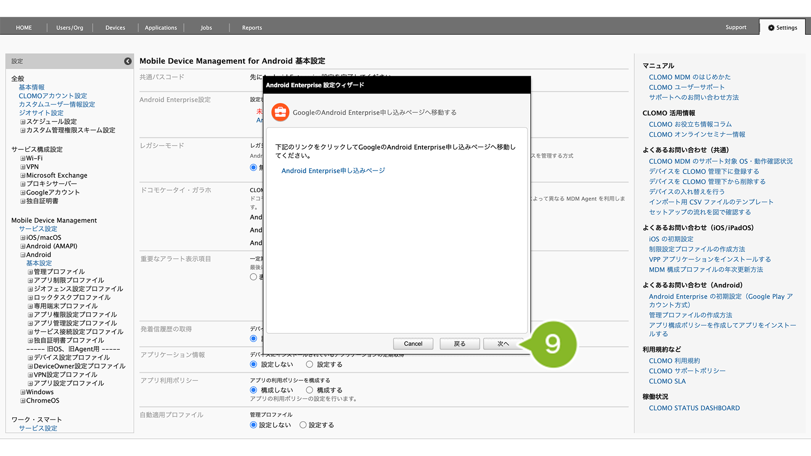
Task: Expand the DeviceOwner設定プロファイル node
Action: point(31,366)
